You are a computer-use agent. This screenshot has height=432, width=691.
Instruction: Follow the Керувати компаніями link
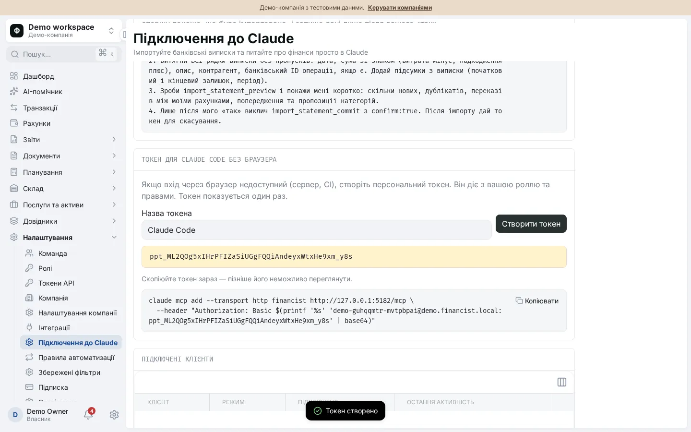tap(400, 8)
